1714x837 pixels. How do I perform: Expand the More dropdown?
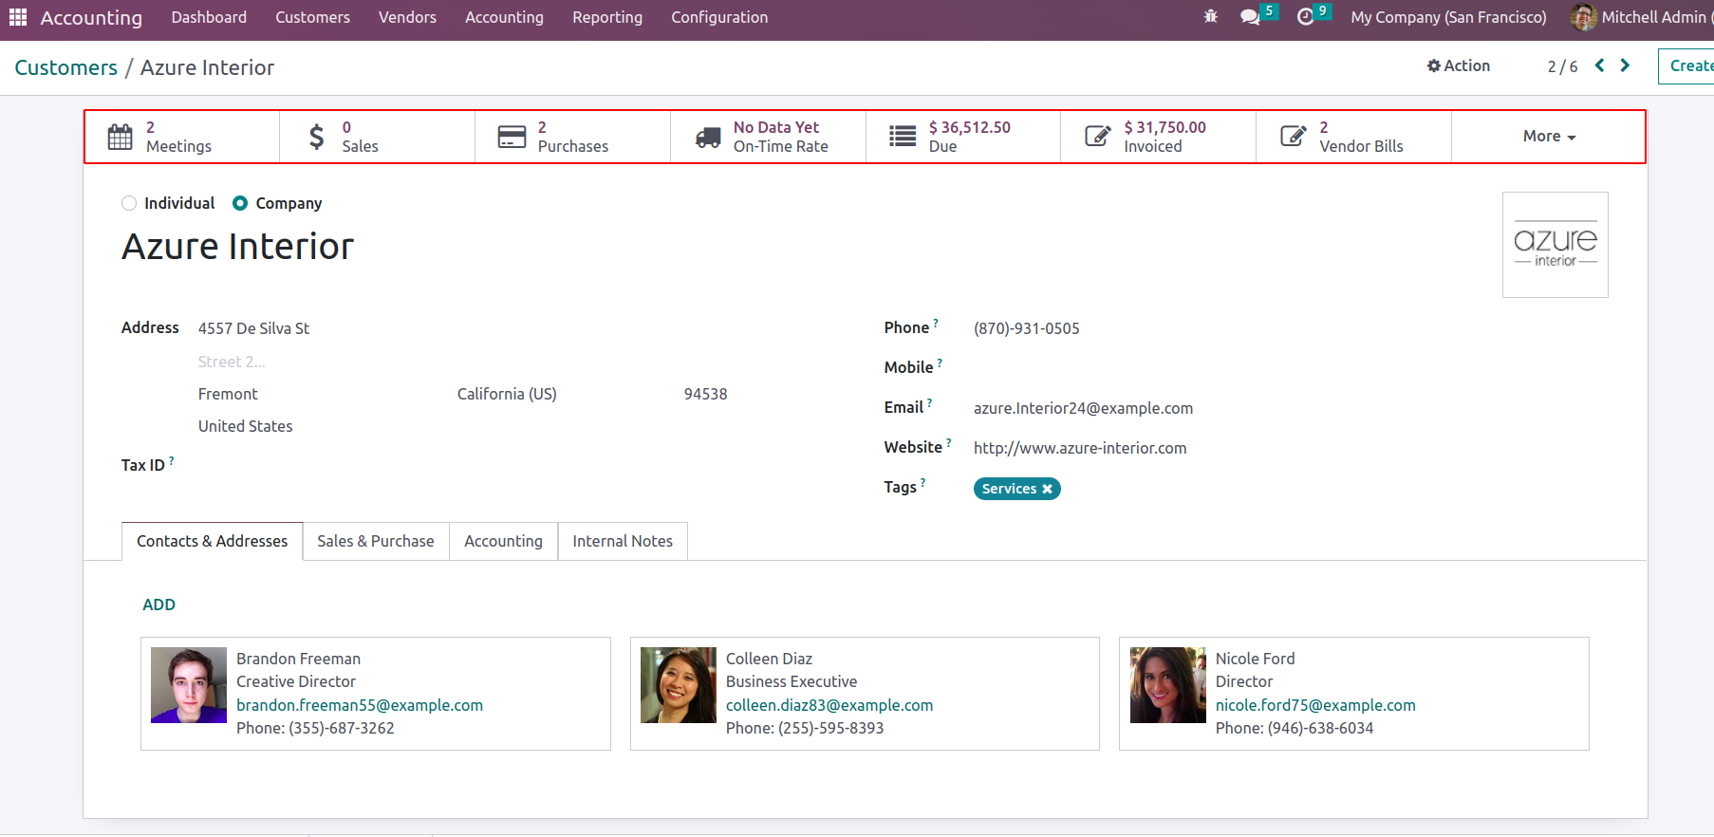coord(1549,137)
